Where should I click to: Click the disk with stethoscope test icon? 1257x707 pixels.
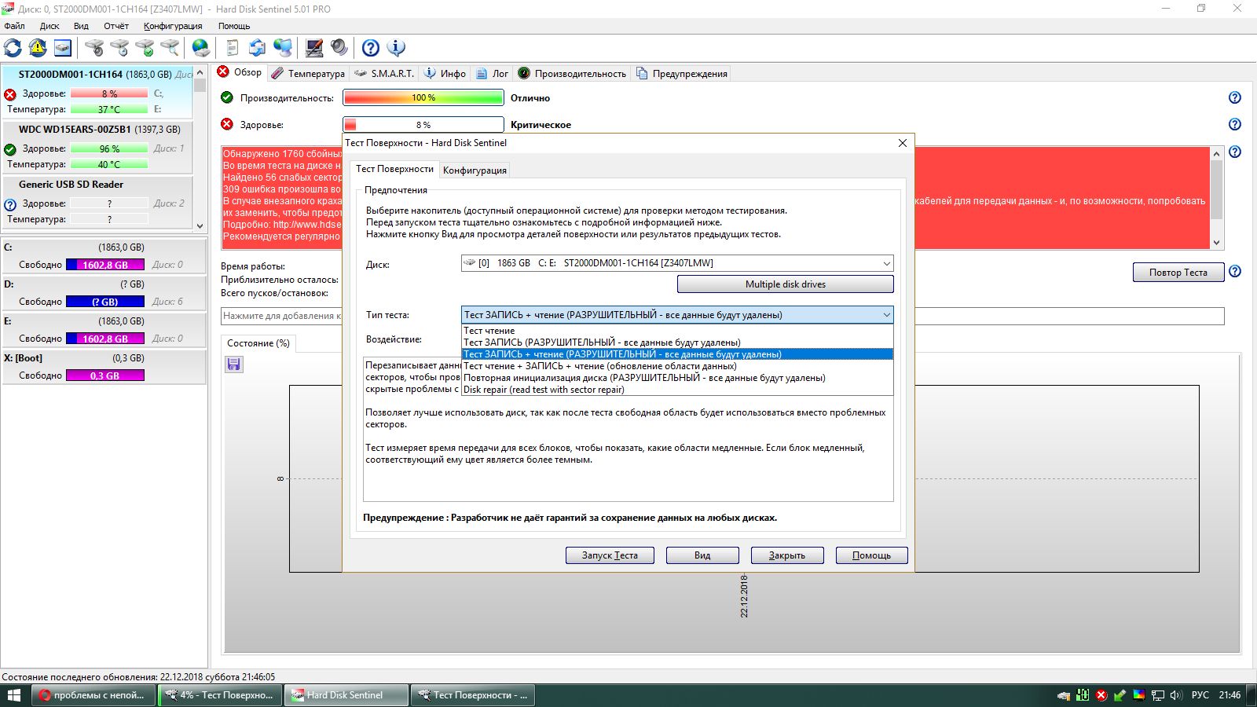94,48
